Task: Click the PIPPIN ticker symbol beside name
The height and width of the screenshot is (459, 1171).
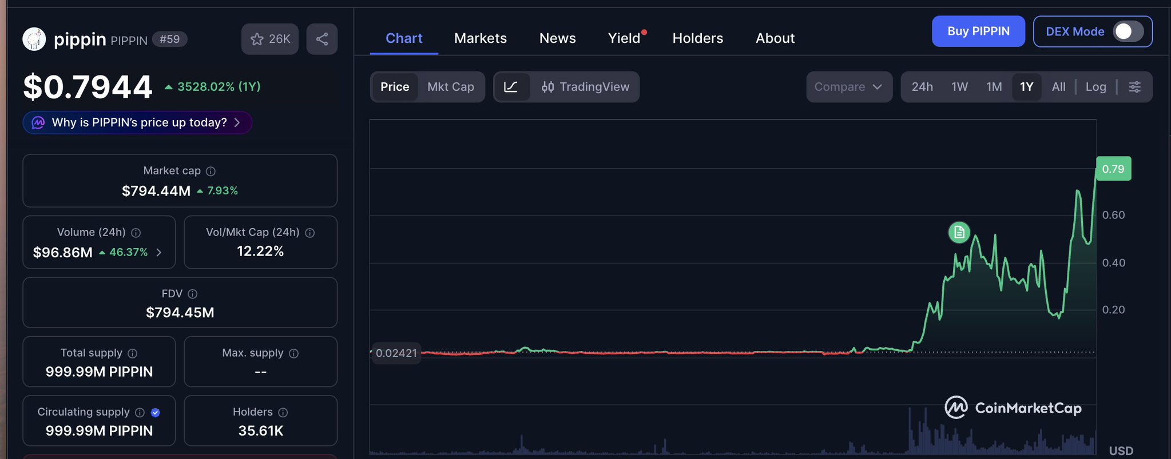Action: click(x=129, y=40)
